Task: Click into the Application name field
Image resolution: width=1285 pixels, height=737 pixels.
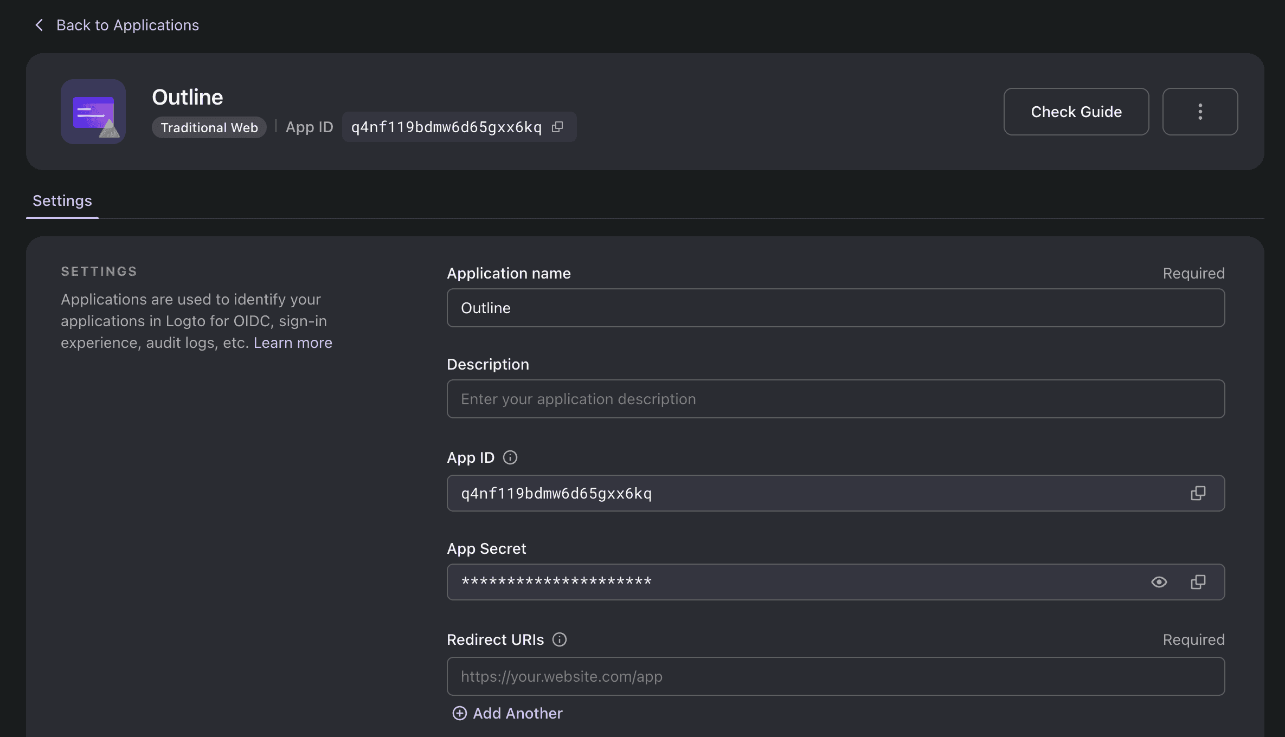Action: point(835,308)
